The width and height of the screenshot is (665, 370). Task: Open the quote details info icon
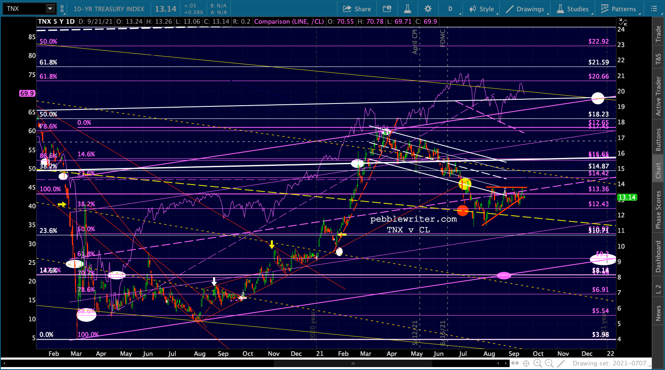387,9
